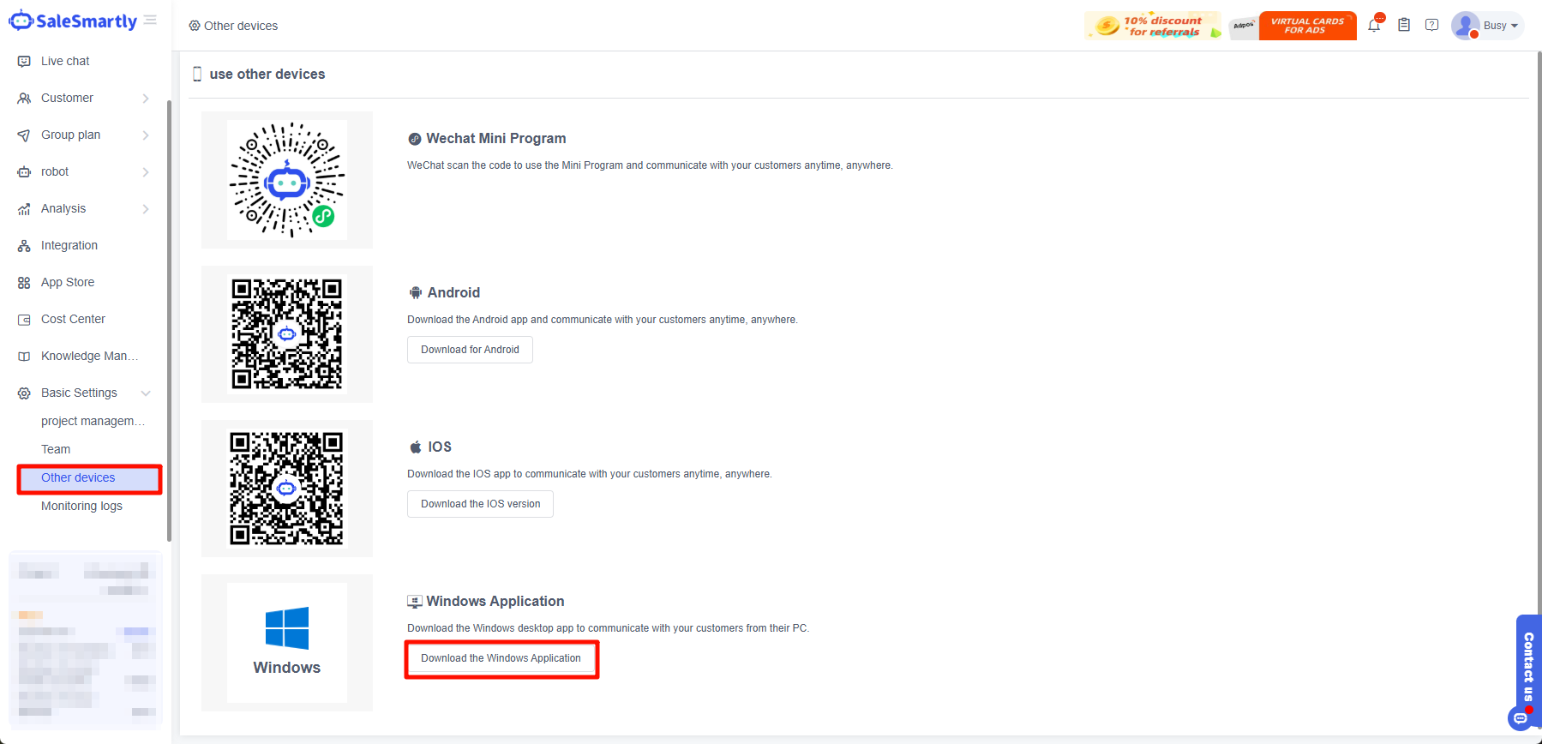Image resolution: width=1542 pixels, height=744 pixels.
Task: Select Team in the sidebar
Action: tap(56, 450)
